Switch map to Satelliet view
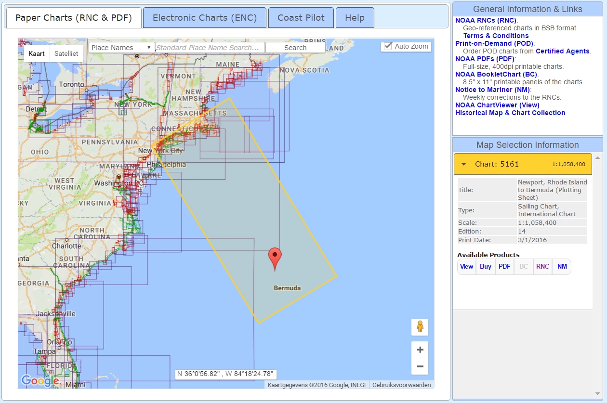This screenshot has height=403, width=607. click(66, 53)
